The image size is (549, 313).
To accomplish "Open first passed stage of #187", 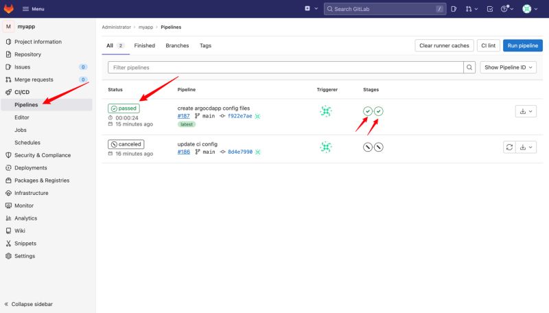I will (368, 111).
